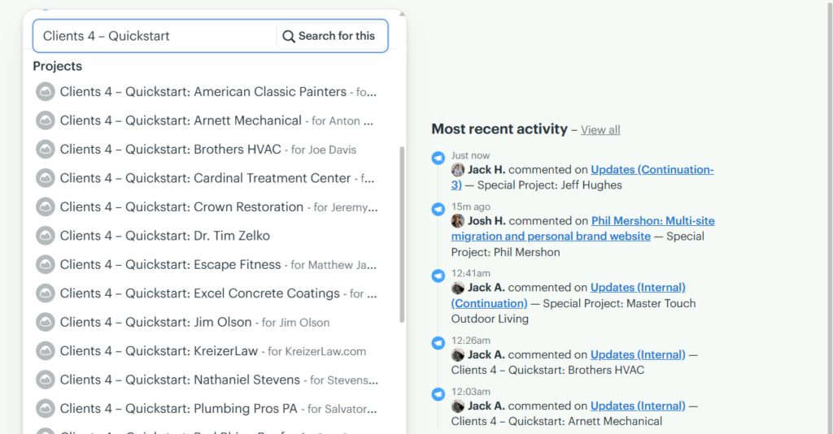The image size is (833, 434).
Task: Click the comment bubble icon for 12:03am entry
Action: [x=438, y=393]
